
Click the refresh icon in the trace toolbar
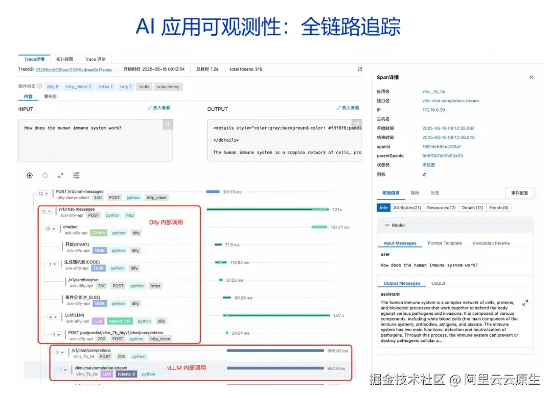pos(45,175)
